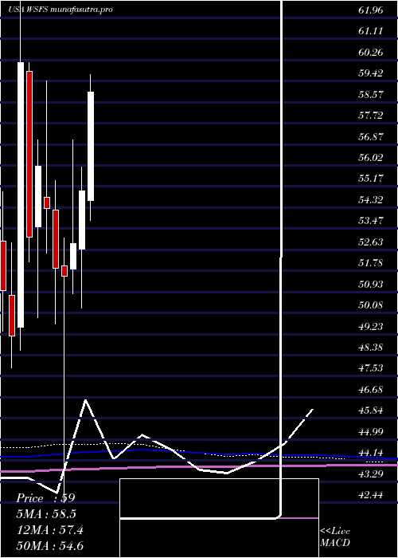This screenshot has width=398, height=558.
Task: Select the 58.57 price axis label
Action: [371, 95]
